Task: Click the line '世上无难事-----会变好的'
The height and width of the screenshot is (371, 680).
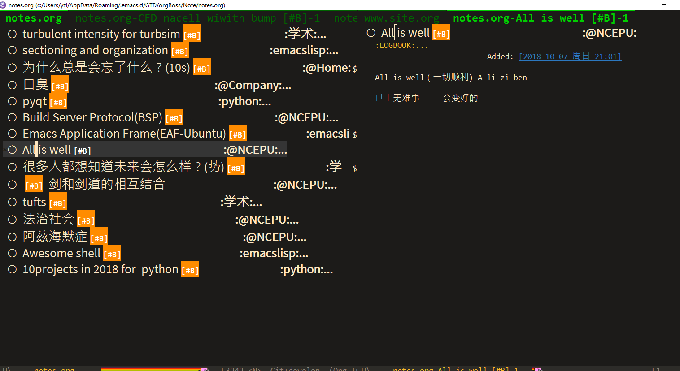Action: coord(427,98)
